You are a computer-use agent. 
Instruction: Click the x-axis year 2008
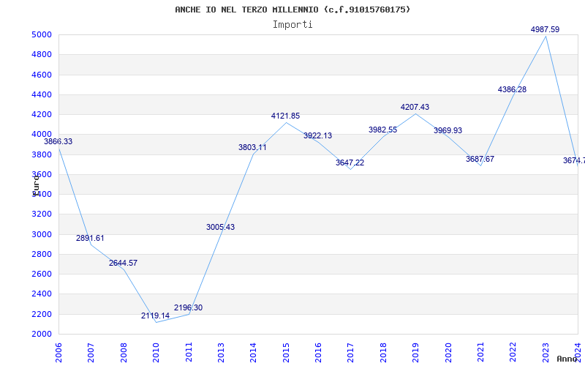point(124,353)
